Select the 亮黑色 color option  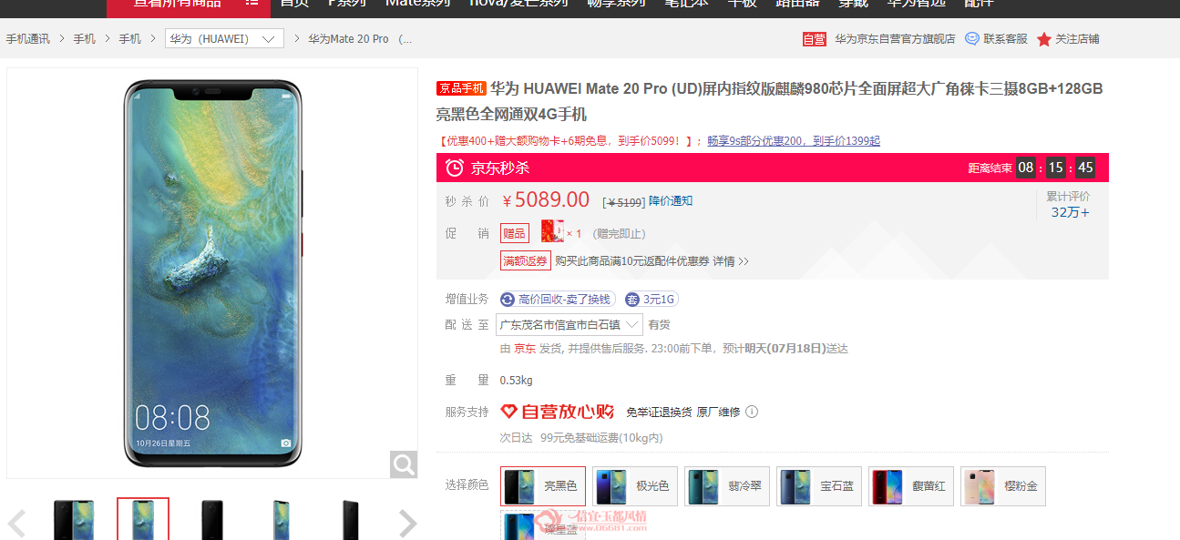point(543,486)
